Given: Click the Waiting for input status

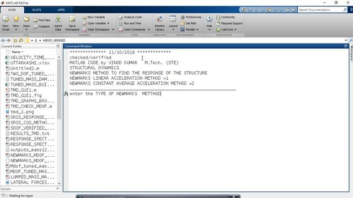Looking at the screenshot, I should click(21, 196).
